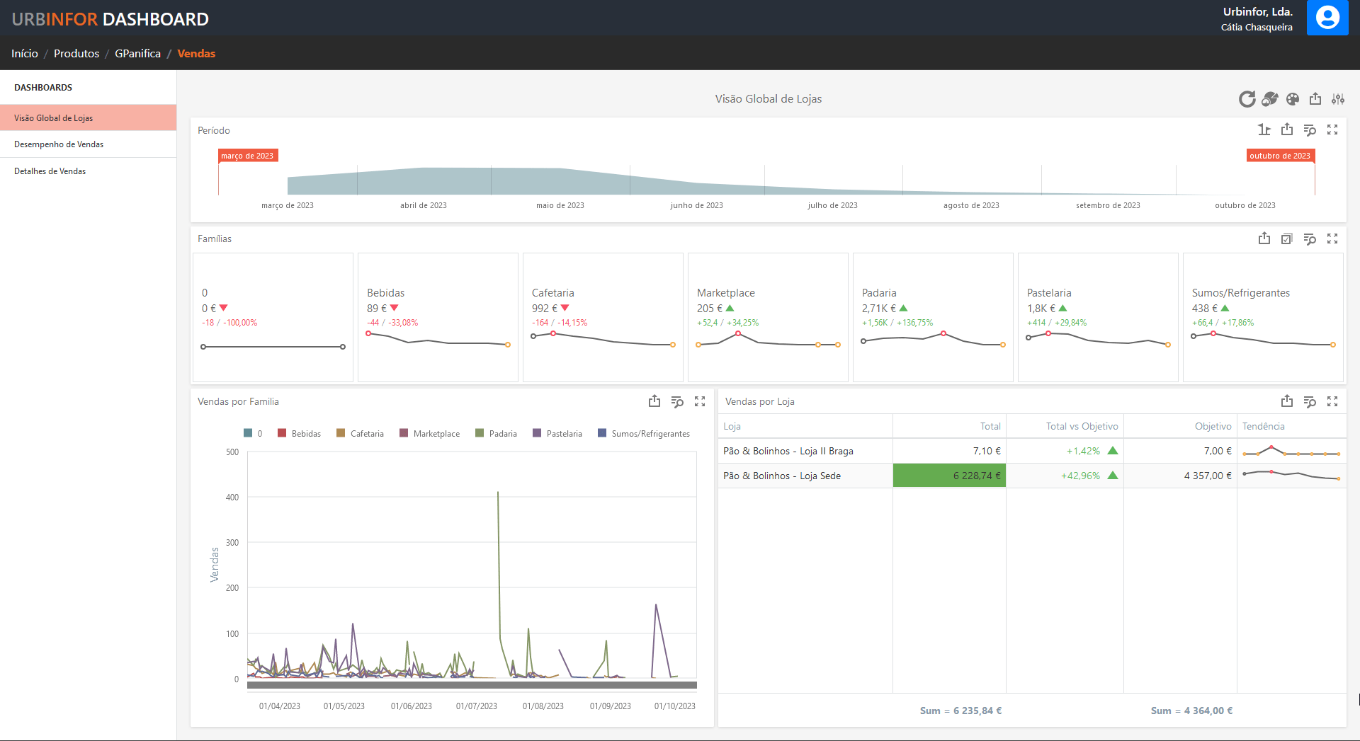Export the Período chart

coord(1288,130)
